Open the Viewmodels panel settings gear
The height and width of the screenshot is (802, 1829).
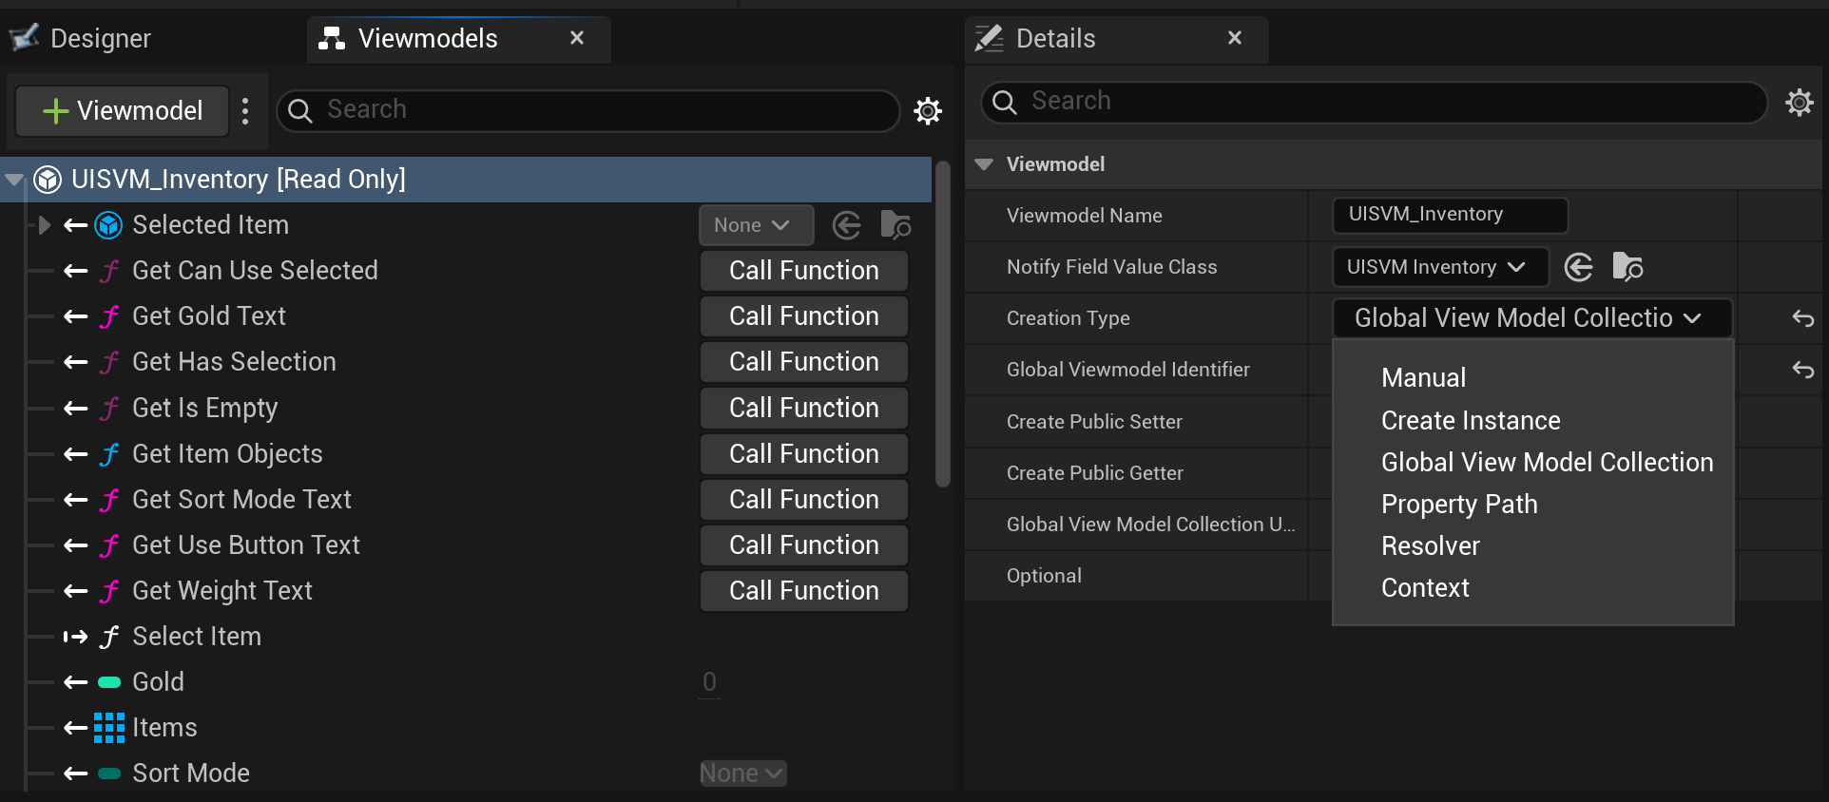point(928,111)
